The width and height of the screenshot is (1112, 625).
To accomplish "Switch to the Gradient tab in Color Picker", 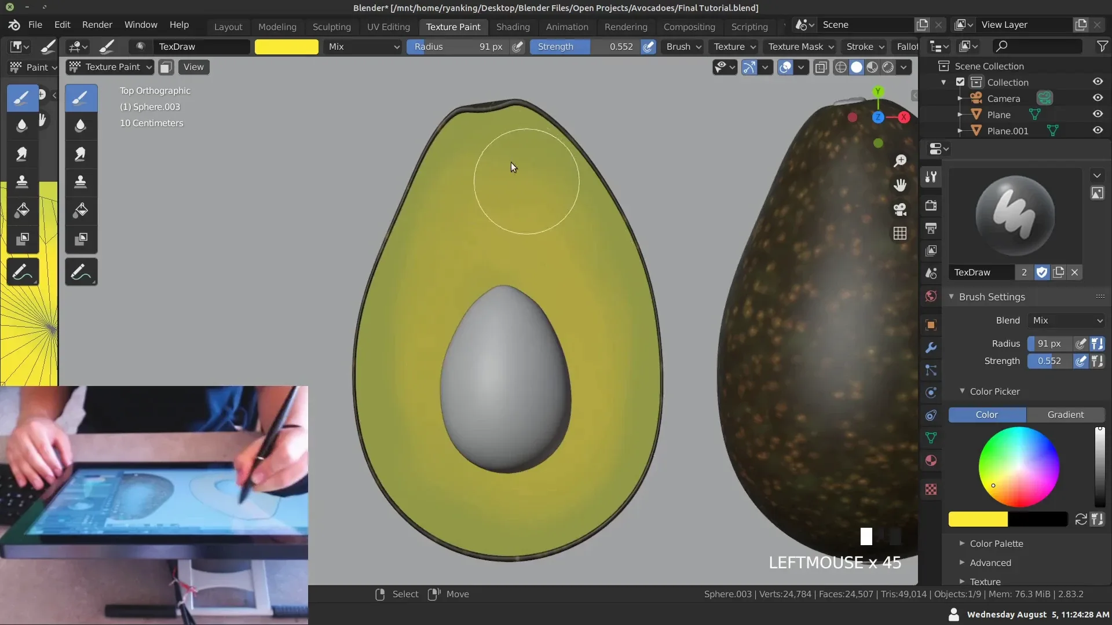I will [1065, 415].
